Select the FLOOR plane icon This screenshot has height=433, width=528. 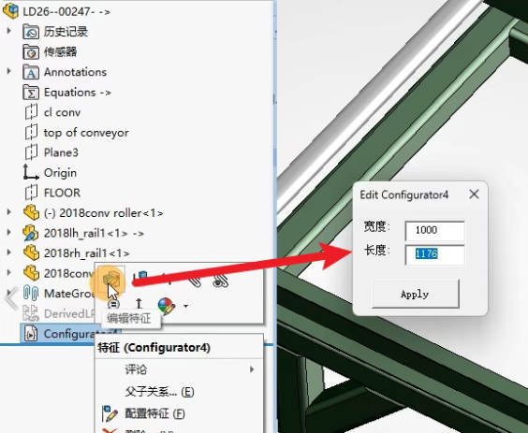point(31,193)
